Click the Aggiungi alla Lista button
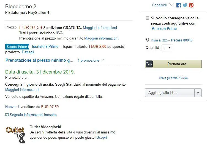Screen dimensions: 210x147 [x=170, y=93]
